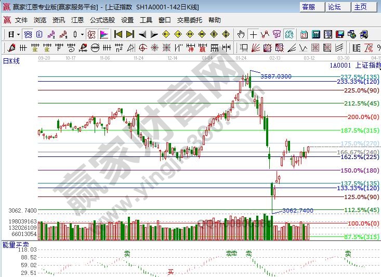Image resolution: width=381 pixels, height=277 pixels.
Task: Toggle the highlighted red pattern chart button
Action: [x=91, y=34]
